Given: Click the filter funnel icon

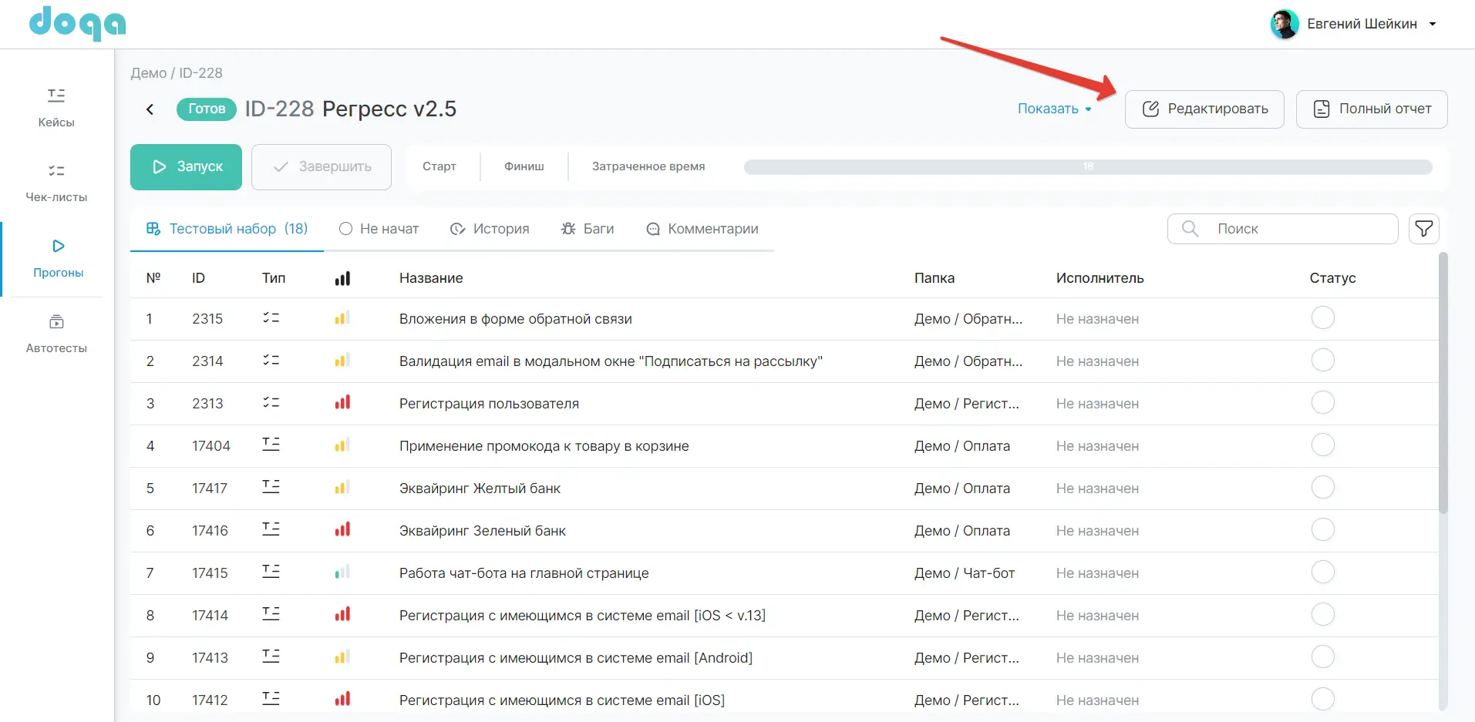Looking at the screenshot, I should point(1423,229).
